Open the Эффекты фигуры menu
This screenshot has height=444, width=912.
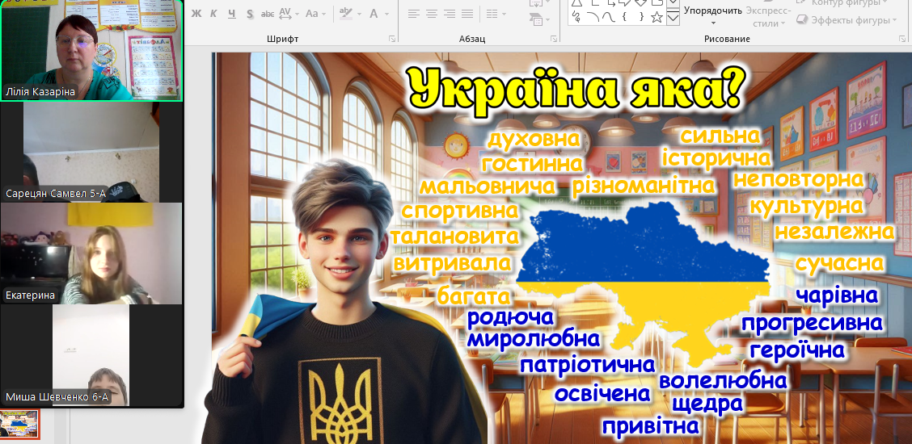coord(847,19)
